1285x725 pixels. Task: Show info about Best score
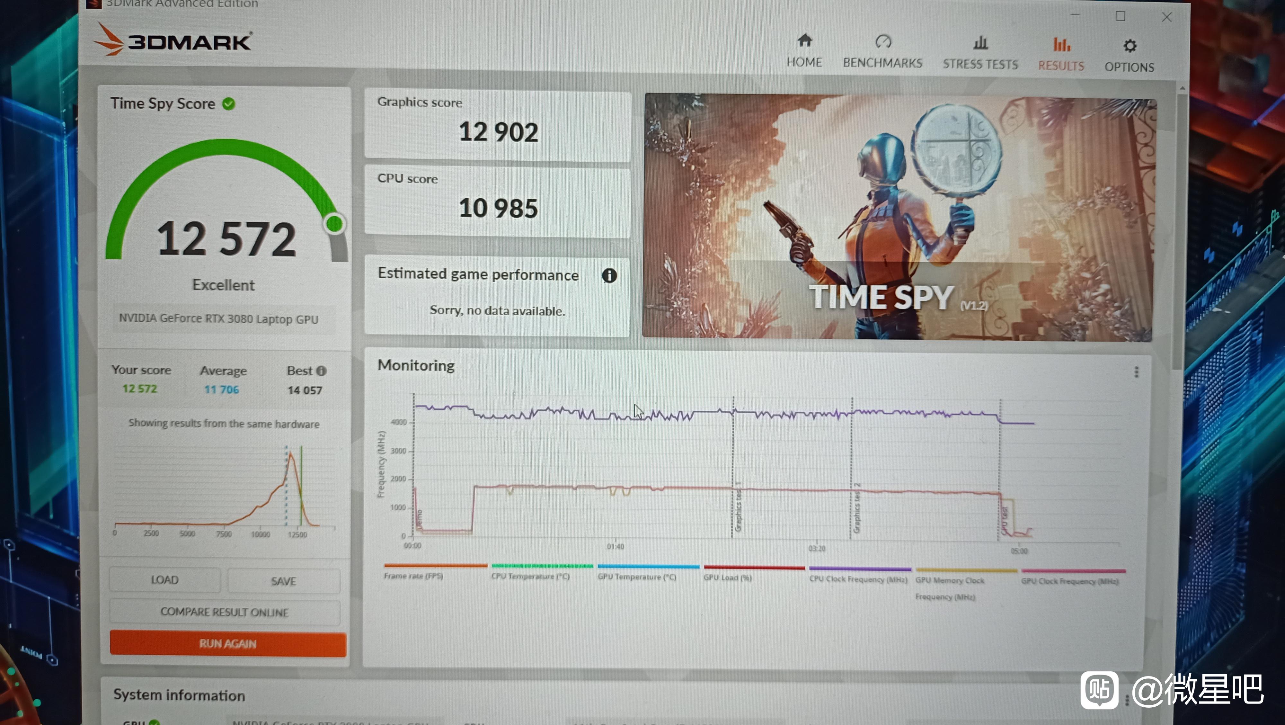point(321,371)
